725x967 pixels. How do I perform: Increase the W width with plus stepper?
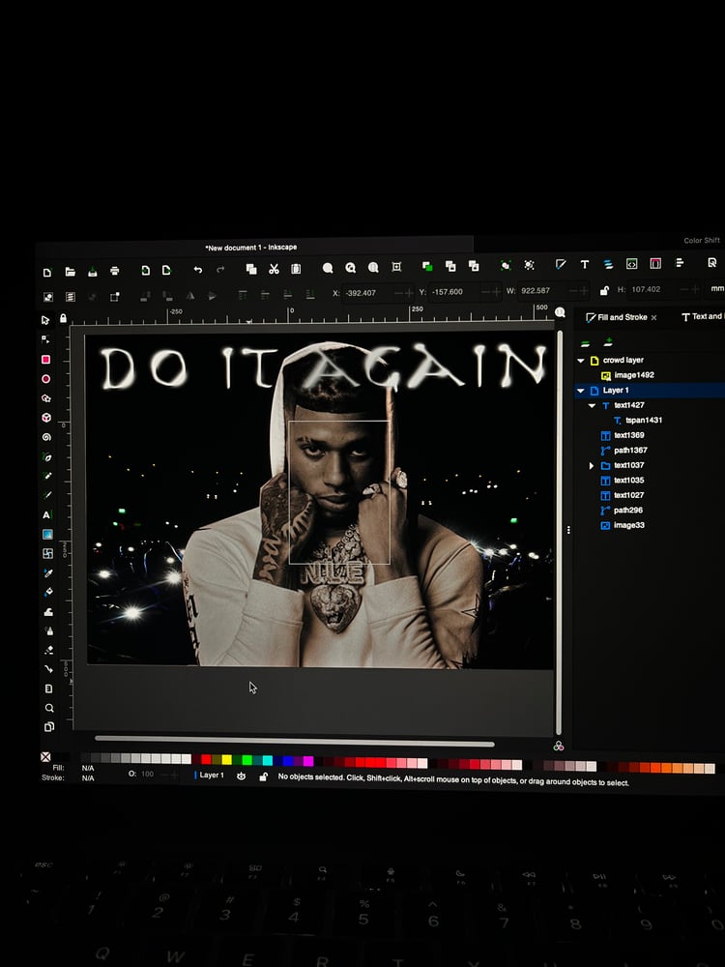584,290
